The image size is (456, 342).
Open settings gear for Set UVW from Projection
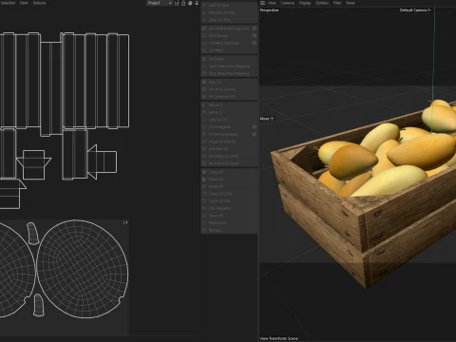coord(255,28)
